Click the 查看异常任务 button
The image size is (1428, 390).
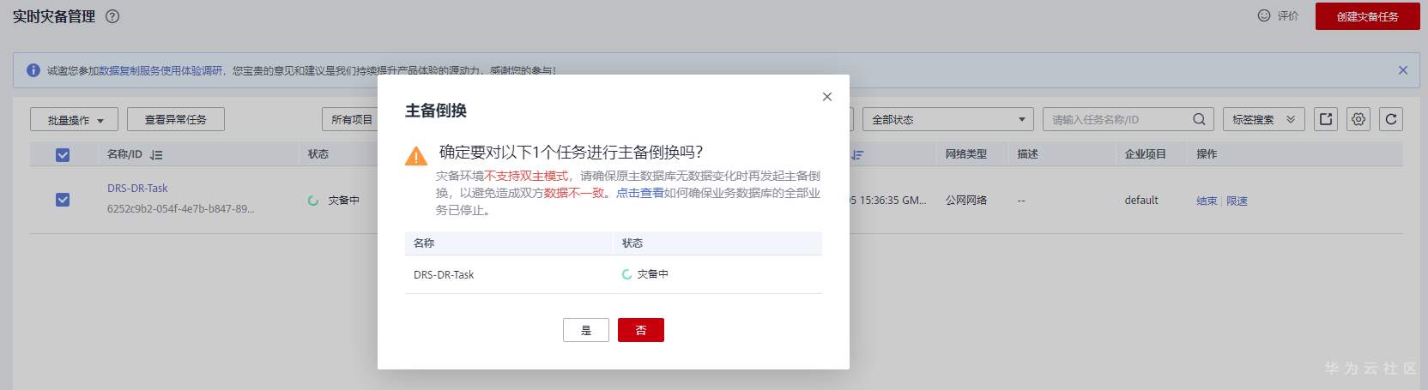(x=176, y=120)
